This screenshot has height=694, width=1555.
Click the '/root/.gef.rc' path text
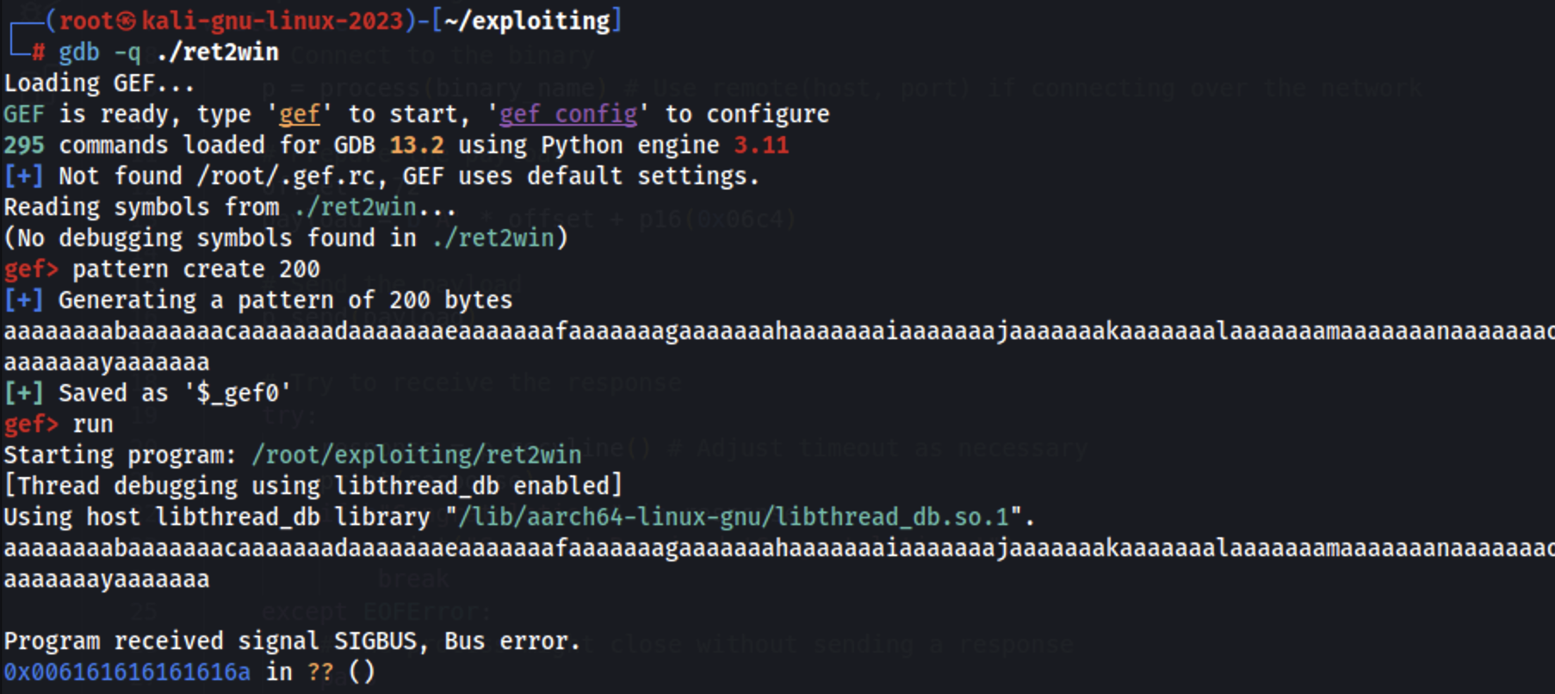(286, 177)
